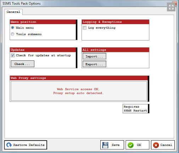Click the Requires SSMS Restart legend
The image size is (179, 153).
(136, 109)
